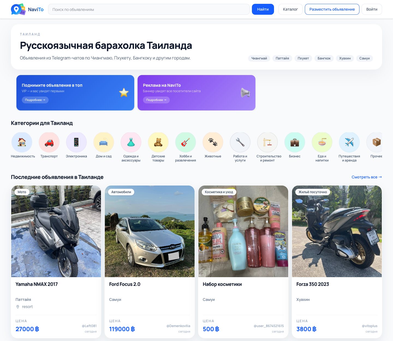
Task: Choose the Одежда и аксессуары dress icon
Action: point(131,142)
